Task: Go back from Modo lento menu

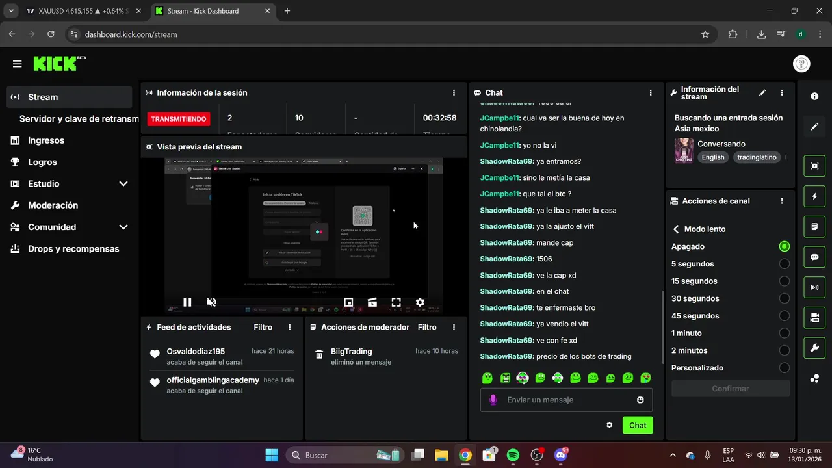Action: [x=676, y=229]
